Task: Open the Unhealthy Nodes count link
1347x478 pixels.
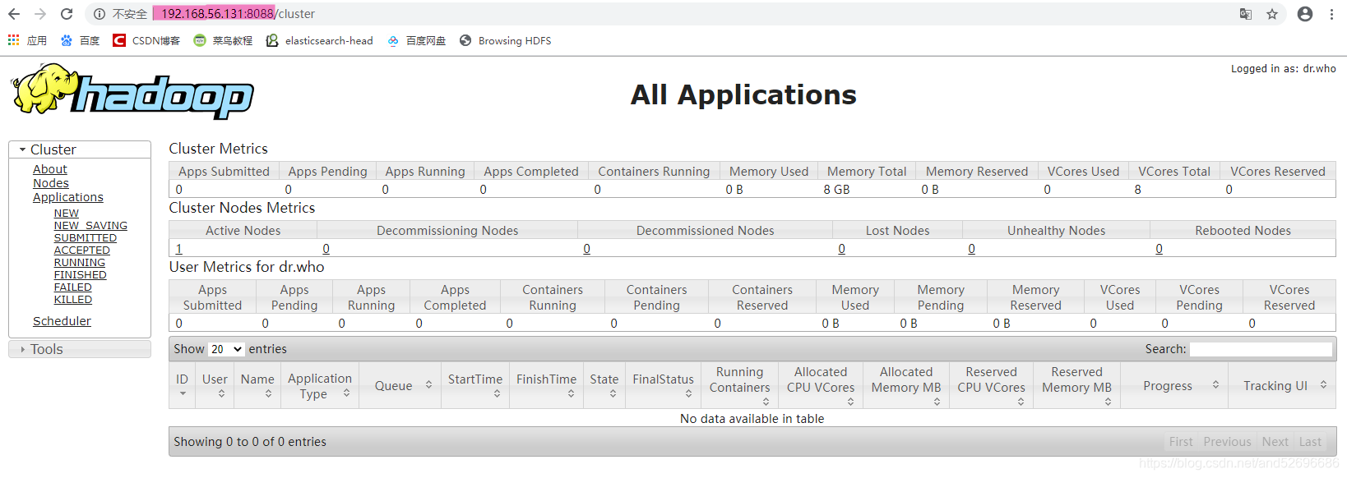Action: (971, 249)
